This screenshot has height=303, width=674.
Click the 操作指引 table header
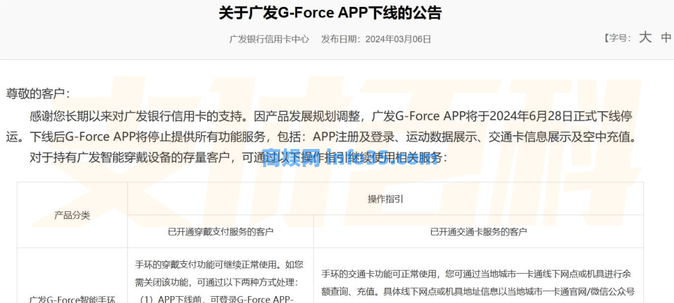(x=385, y=199)
